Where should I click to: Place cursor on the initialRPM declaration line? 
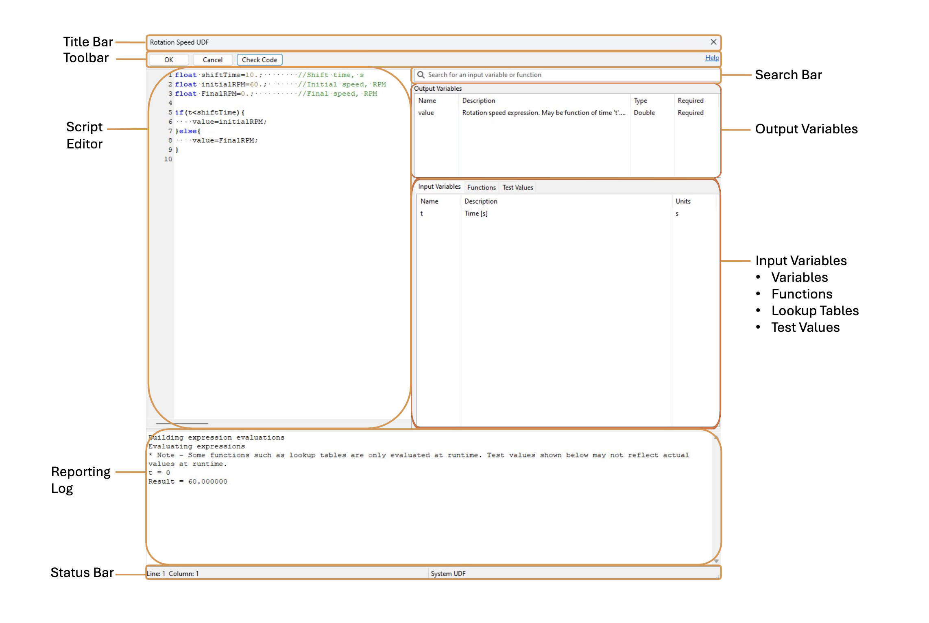click(280, 84)
